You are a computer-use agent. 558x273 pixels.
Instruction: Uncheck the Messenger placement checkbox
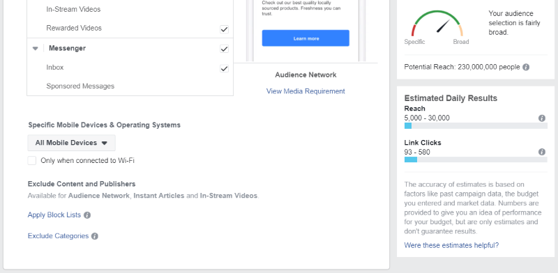click(224, 48)
